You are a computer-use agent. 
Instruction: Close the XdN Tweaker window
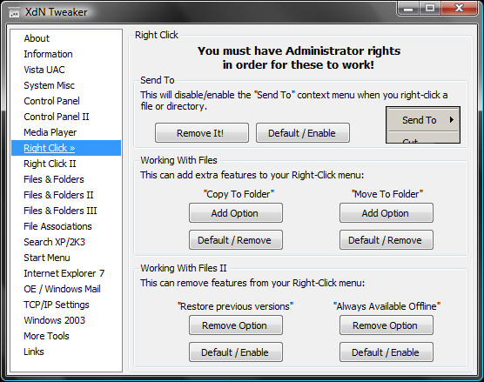(x=460, y=9)
